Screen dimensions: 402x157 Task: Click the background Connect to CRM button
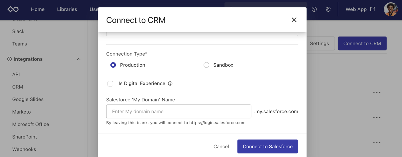coord(362,43)
